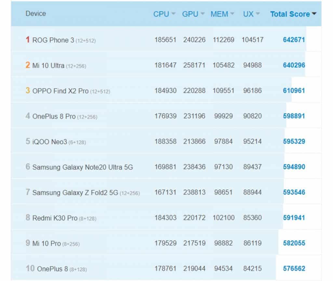Sort by the UX column header
Viewport: 333px width, 281px height.
[251, 14]
